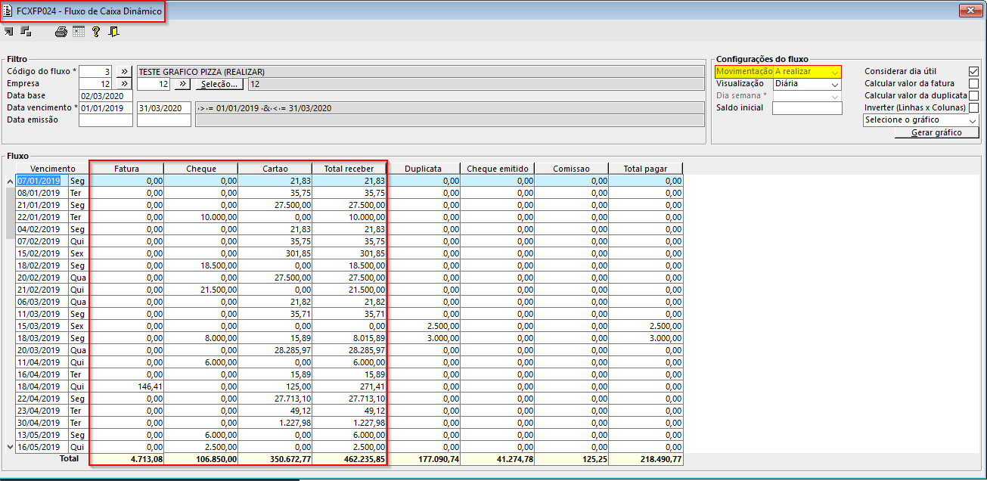Click the Vencimento column header
Viewport: 987px width, 481px height.
[53, 169]
